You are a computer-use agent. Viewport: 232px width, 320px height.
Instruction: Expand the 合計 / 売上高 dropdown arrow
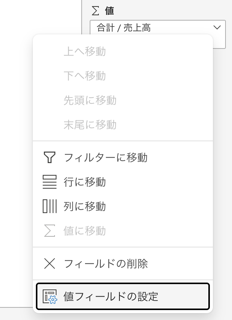pyautogui.click(x=217, y=27)
